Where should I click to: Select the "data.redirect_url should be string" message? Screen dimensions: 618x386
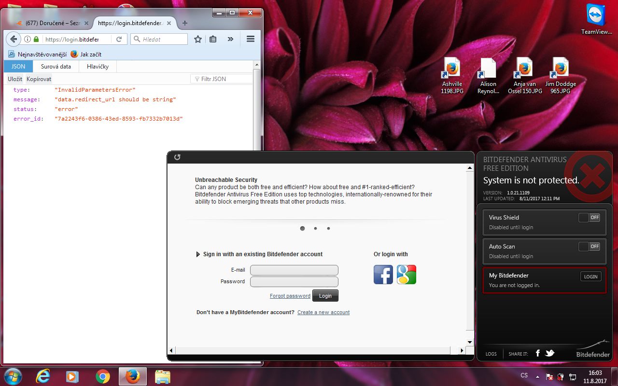[x=115, y=99]
